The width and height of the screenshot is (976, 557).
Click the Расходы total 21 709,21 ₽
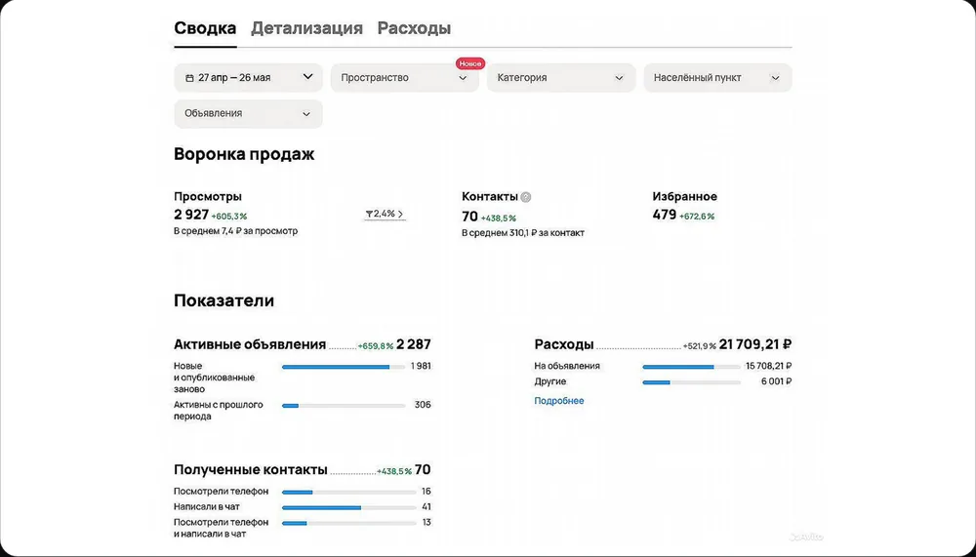[755, 344]
